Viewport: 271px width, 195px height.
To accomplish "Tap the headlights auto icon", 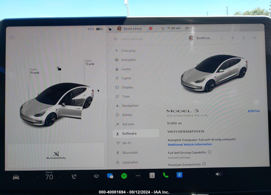I will pyautogui.click(x=12, y=37).
